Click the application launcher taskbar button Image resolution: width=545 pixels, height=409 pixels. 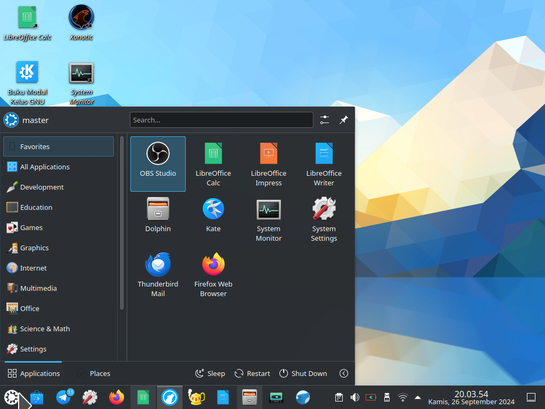tap(12, 397)
